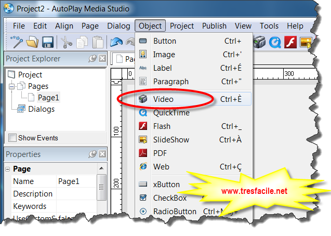331x236 pixels.
Task: Close the open Object menu
Action: click(150, 26)
